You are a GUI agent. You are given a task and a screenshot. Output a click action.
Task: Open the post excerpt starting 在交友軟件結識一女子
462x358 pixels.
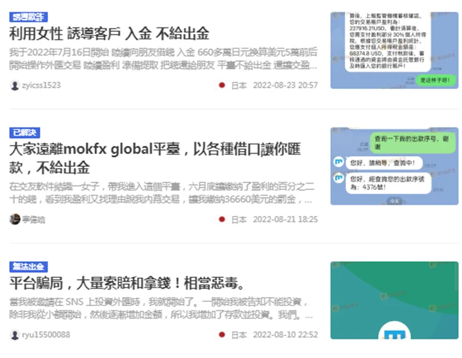pos(162,193)
